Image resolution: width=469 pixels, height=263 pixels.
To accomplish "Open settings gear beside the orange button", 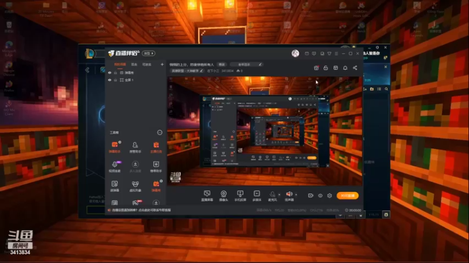I will coord(329,196).
